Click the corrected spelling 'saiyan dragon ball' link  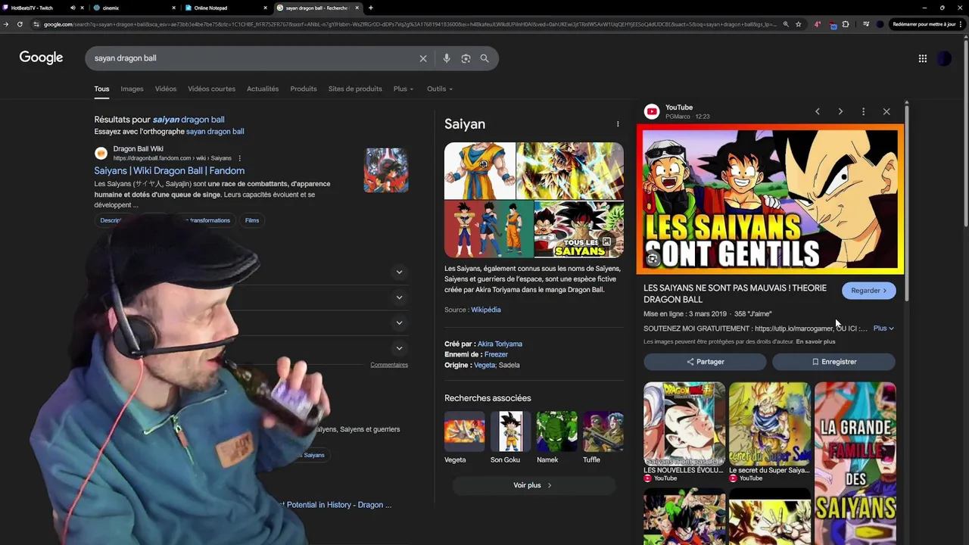[x=189, y=120]
